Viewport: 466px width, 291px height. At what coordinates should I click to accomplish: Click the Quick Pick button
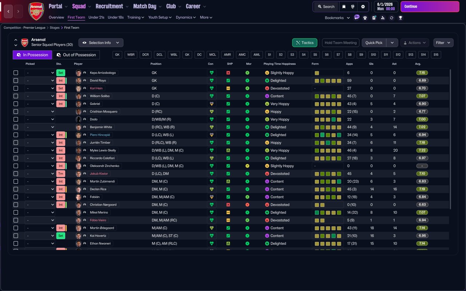pos(374,43)
